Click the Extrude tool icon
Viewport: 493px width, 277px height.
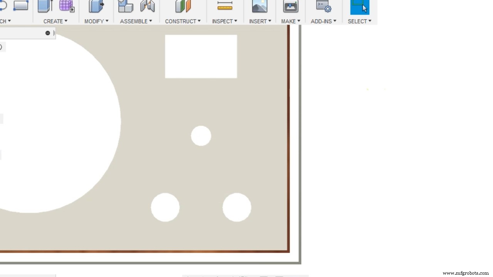45,6
